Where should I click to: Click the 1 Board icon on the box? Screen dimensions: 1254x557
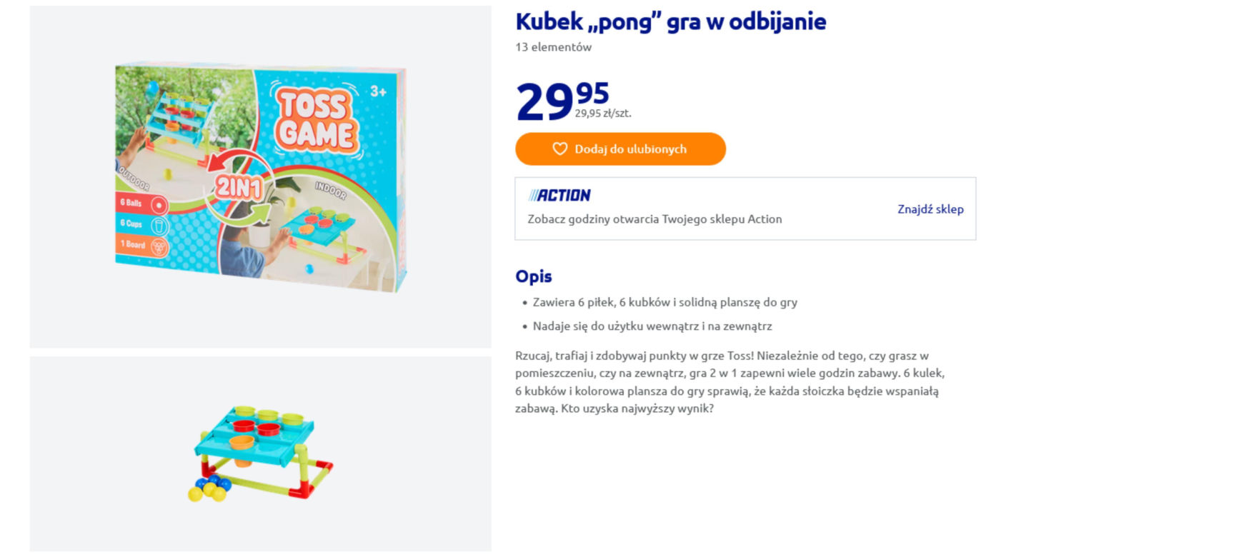click(159, 246)
